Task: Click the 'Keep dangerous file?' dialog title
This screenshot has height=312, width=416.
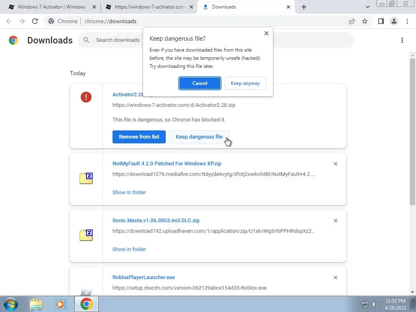Action: pyautogui.click(x=178, y=39)
